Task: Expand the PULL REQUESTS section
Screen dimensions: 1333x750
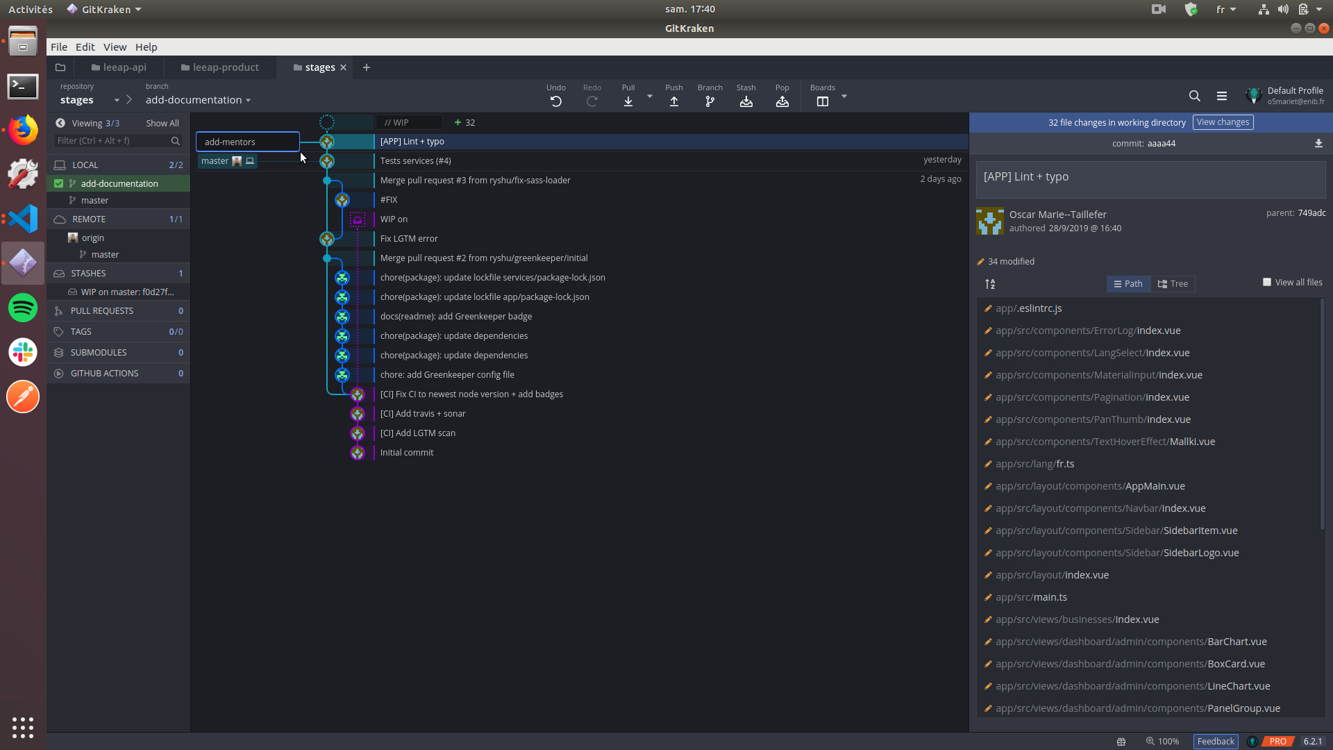Action: point(119,310)
